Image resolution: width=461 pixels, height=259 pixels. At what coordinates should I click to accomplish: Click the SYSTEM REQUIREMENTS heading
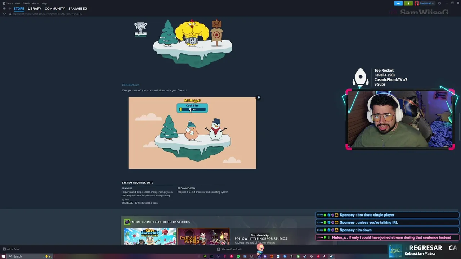tap(138, 183)
